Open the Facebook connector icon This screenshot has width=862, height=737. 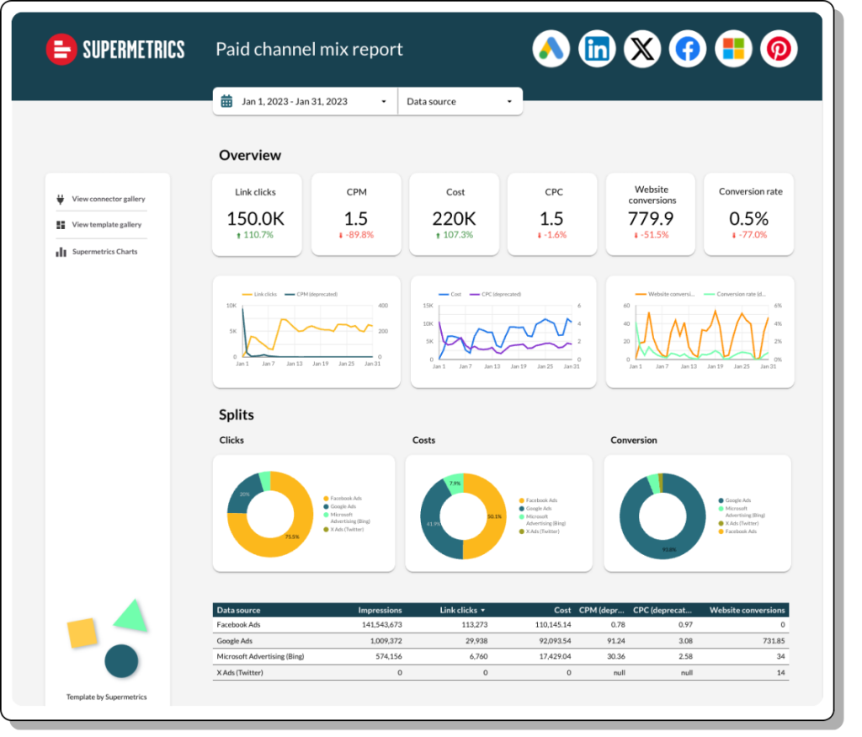point(688,49)
